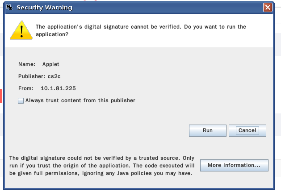Enable Always trust content from this publisher
The width and height of the screenshot is (281, 192).
21,100
